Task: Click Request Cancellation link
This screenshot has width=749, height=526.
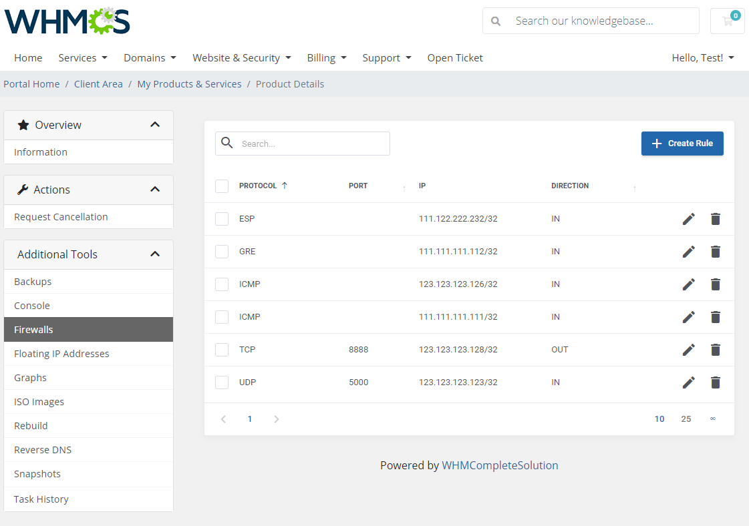Action: coord(88,217)
